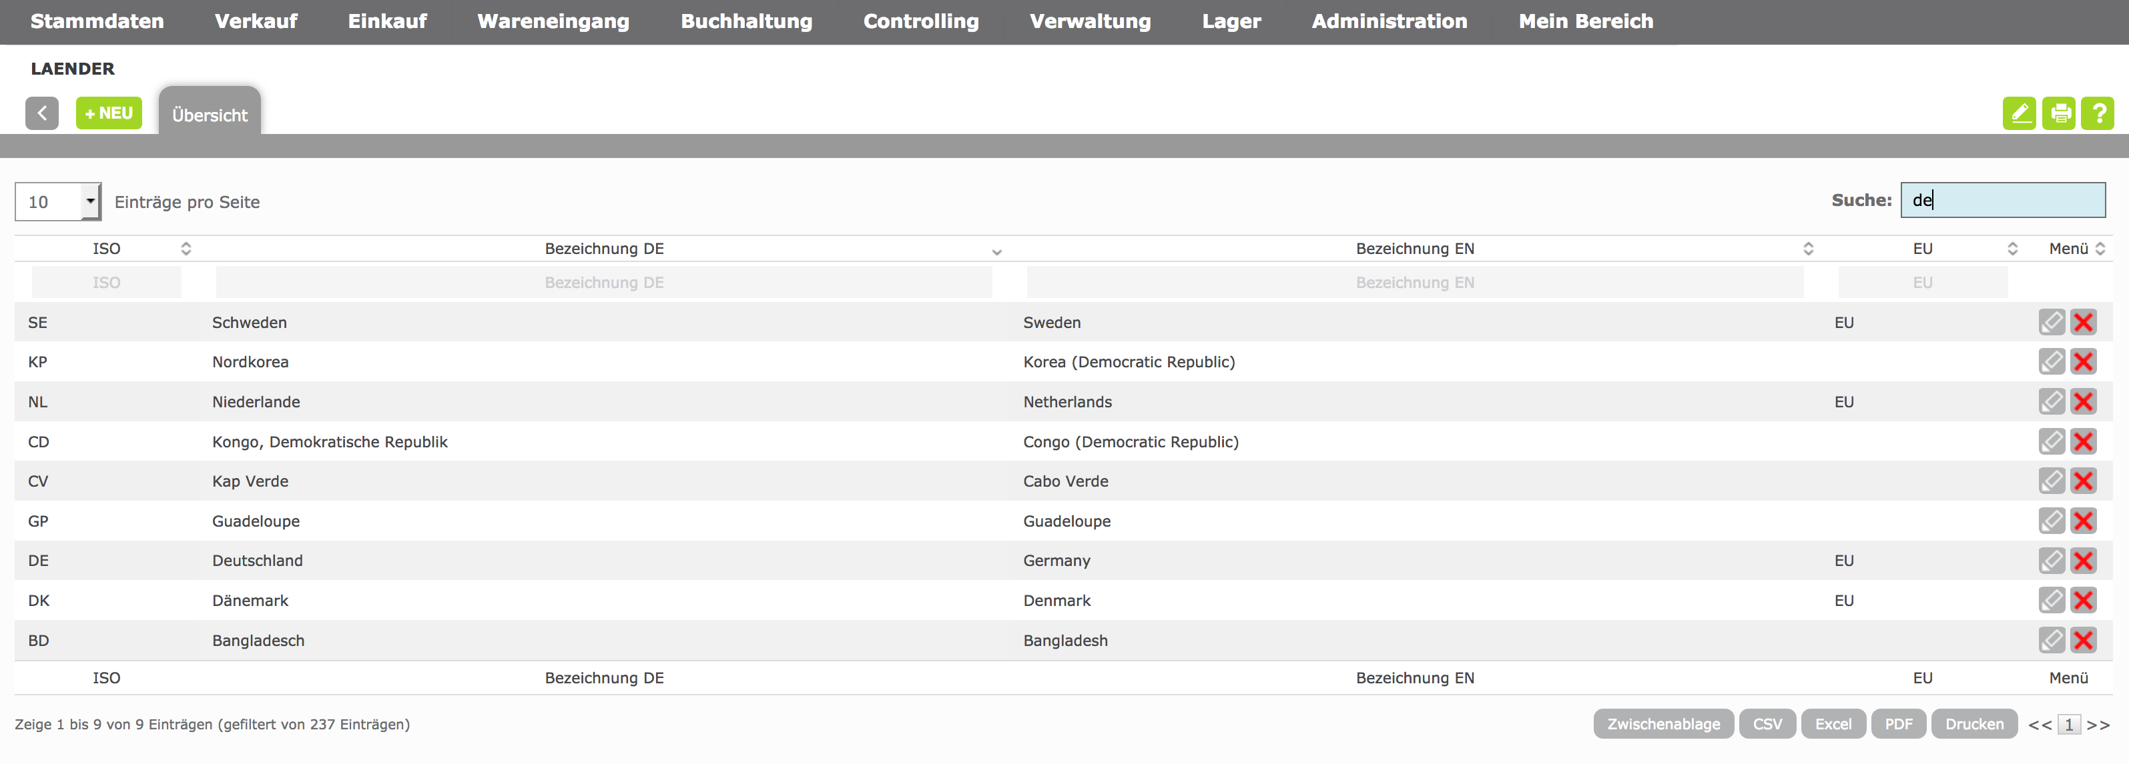Sort by EU column header
The image size is (2129, 764).
point(1922,249)
